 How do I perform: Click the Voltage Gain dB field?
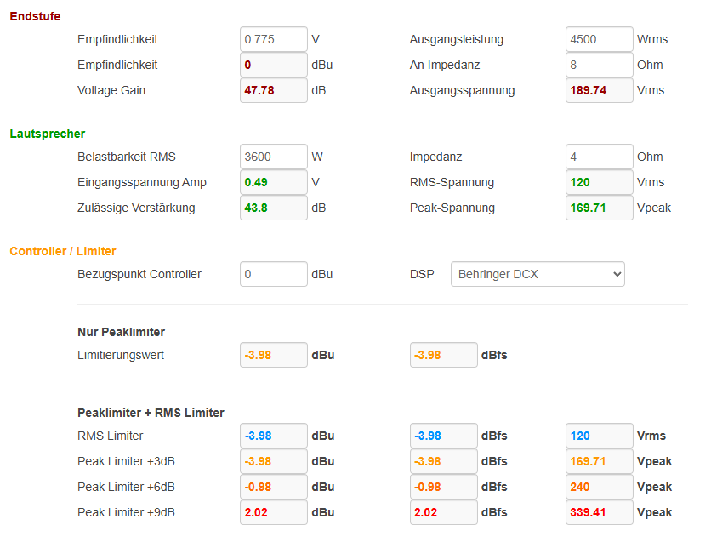point(273,90)
